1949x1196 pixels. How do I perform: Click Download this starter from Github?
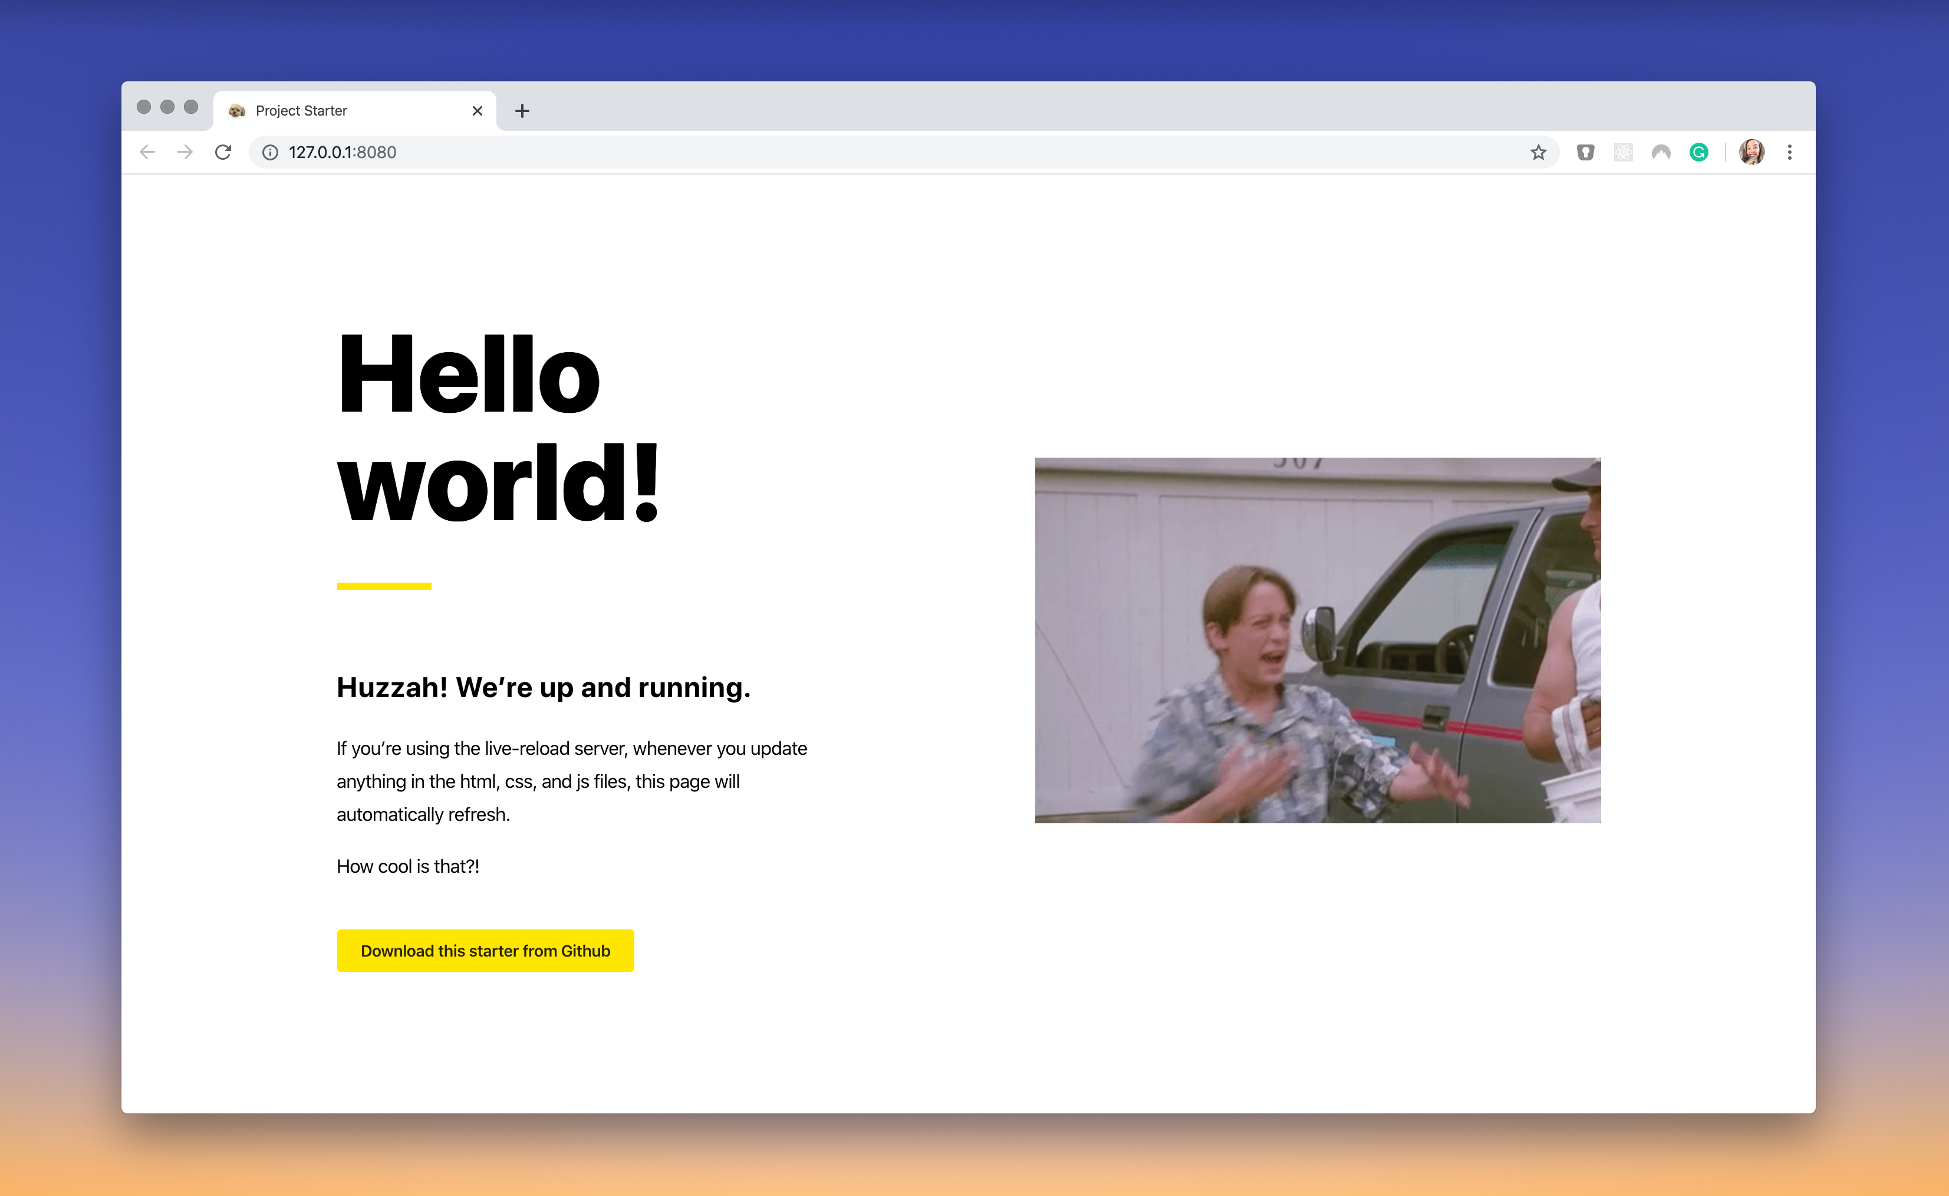tap(485, 950)
